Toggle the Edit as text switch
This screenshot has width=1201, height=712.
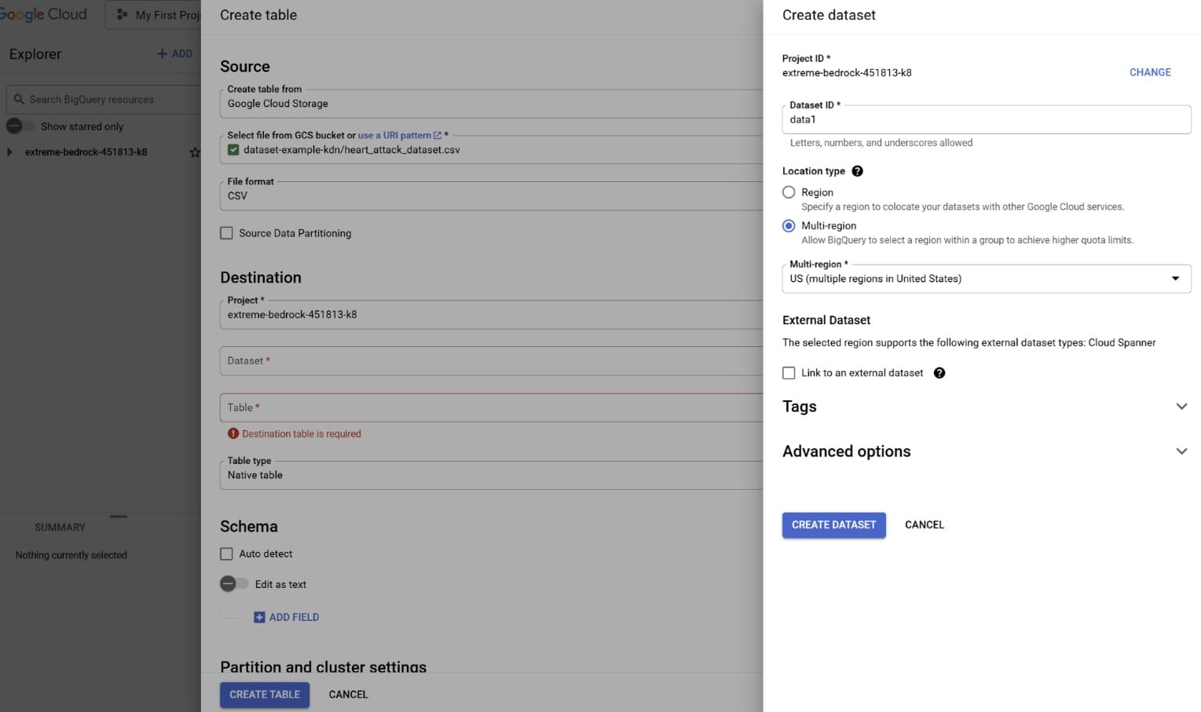(234, 584)
